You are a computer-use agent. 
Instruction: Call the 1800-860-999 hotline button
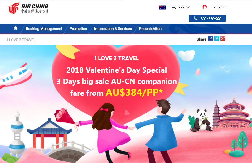click(207, 18)
